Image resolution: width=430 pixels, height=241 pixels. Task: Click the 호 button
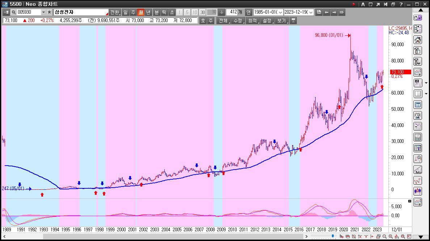(x=203, y=21)
